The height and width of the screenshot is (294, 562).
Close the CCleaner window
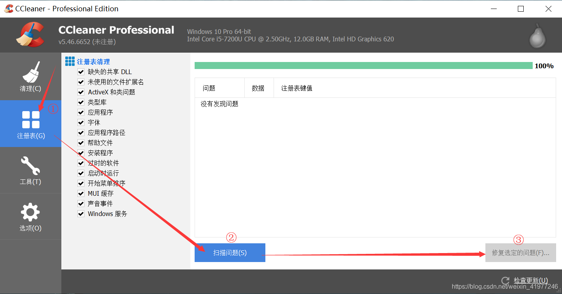(x=548, y=9)
